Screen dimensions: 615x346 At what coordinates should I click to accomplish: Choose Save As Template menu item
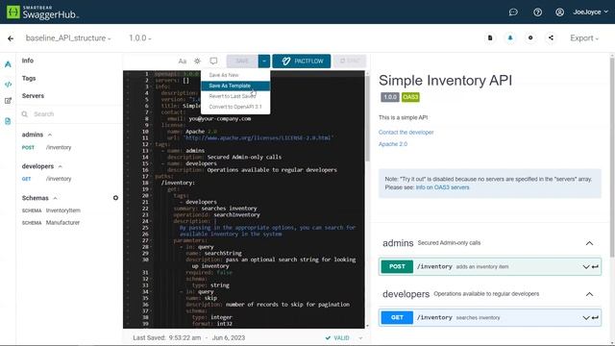coord(235,86)
